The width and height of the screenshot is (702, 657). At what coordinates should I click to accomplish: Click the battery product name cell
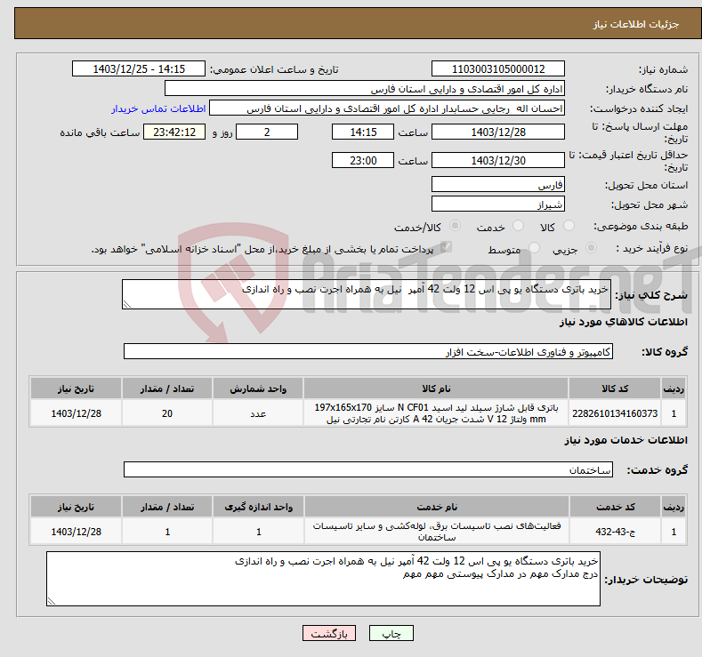(x=436, y=413)
